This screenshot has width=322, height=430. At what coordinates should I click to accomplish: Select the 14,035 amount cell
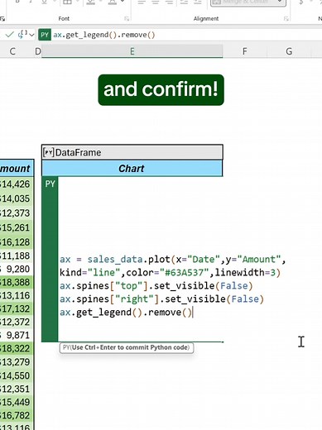point(17,198)
